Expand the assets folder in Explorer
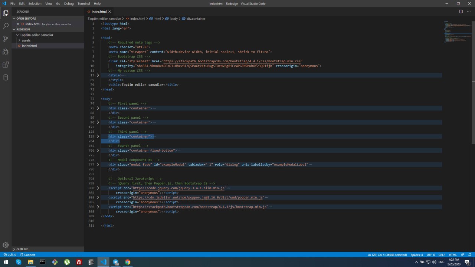 tap(19, 40)
